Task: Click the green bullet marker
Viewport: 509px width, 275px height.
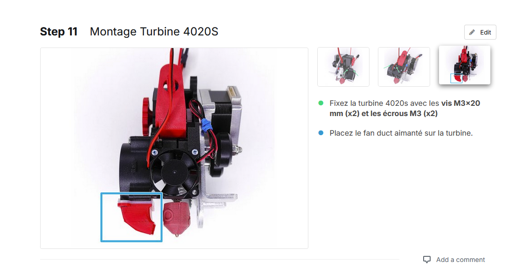Action: coord(321,103)
